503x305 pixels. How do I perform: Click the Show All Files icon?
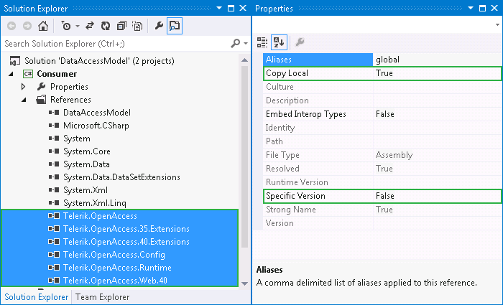click(x=137, y=26)
